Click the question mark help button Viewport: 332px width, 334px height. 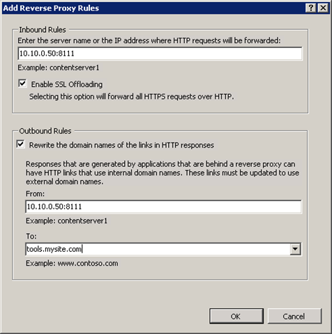(x=310, y=8)
